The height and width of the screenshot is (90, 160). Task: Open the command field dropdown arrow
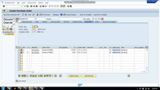[22, 6]
